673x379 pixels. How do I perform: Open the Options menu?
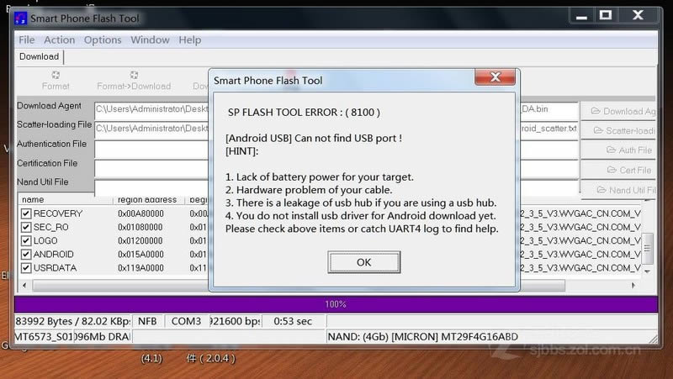pos(102,39)
